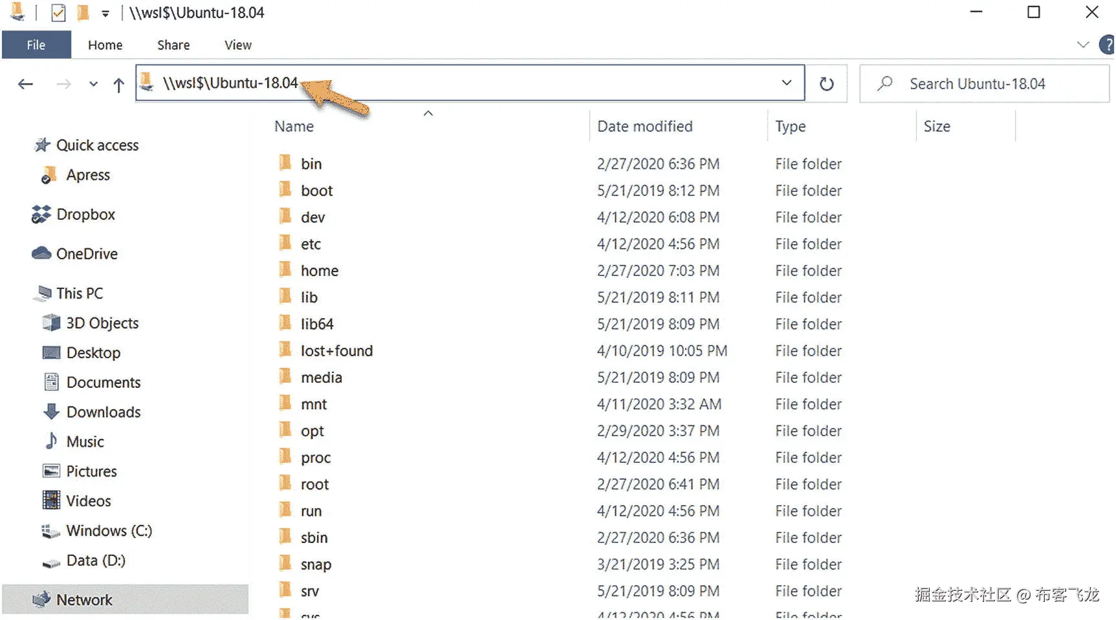Select This PC in the navigation pane

68,294
